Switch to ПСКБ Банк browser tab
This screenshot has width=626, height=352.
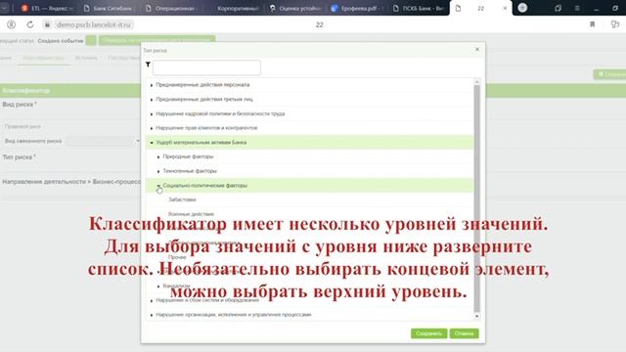(x=419, y=8)
